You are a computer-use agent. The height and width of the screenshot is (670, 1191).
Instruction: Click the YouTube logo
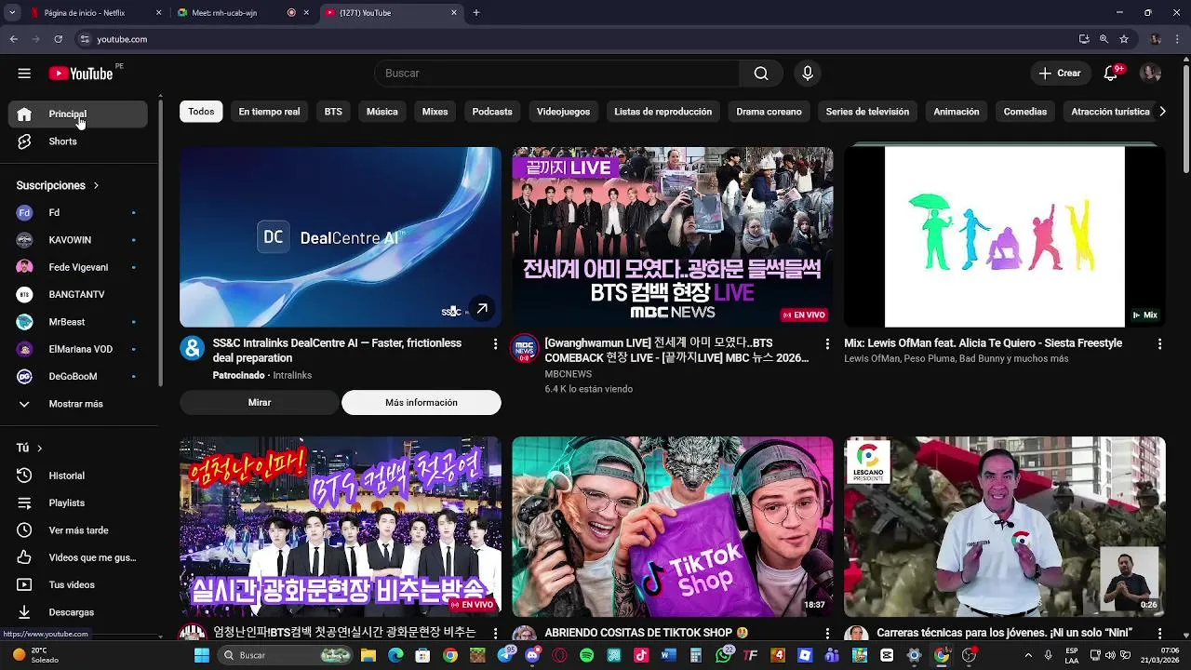click(81, 74)
